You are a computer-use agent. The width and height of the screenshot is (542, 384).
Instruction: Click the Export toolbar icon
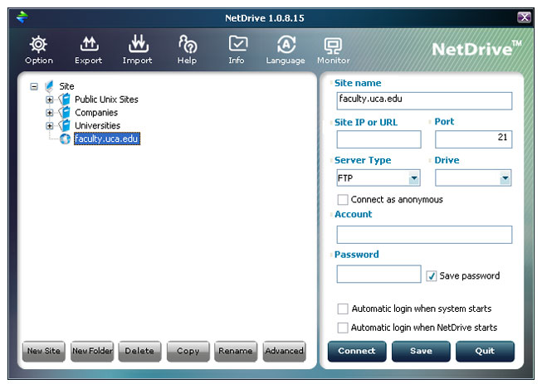[x=89, y=44]
